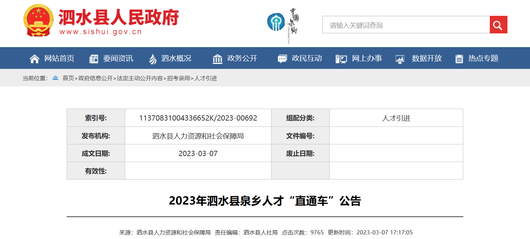Open the 招考录用 breadcrumb link
The image size is (530, 239).
tap(178, 78)
